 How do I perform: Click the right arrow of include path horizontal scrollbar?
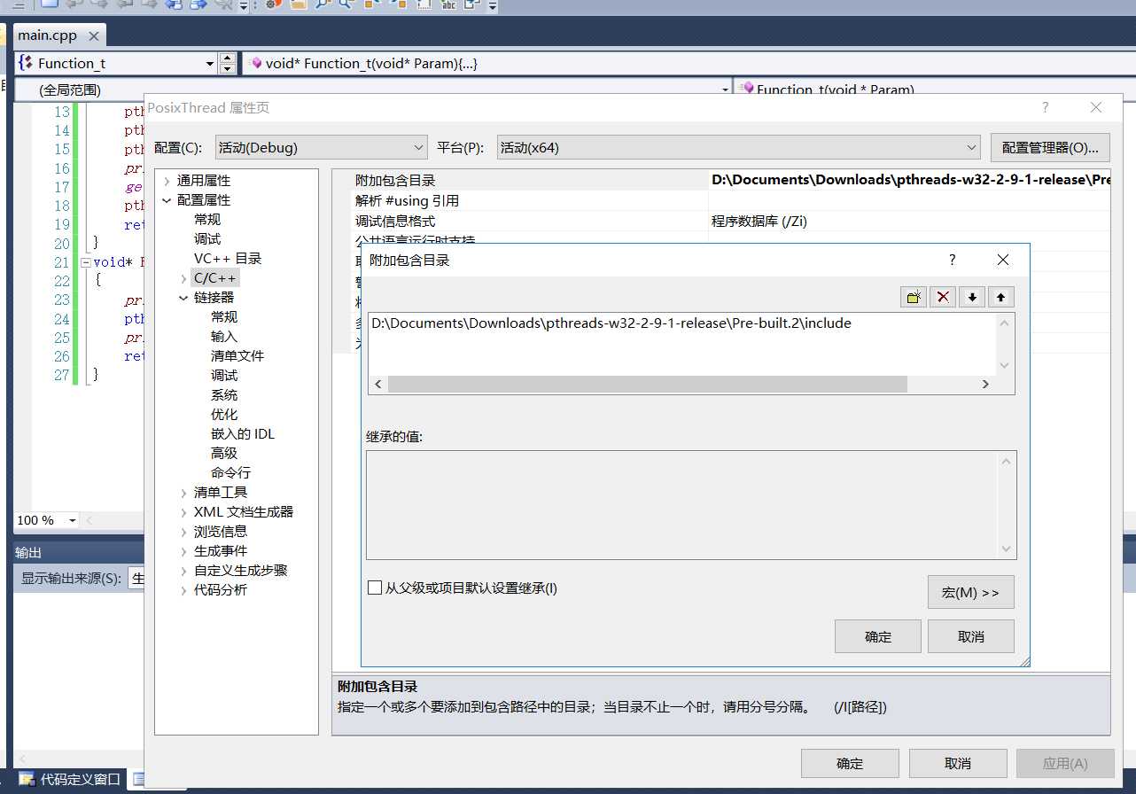click(984, 384)
